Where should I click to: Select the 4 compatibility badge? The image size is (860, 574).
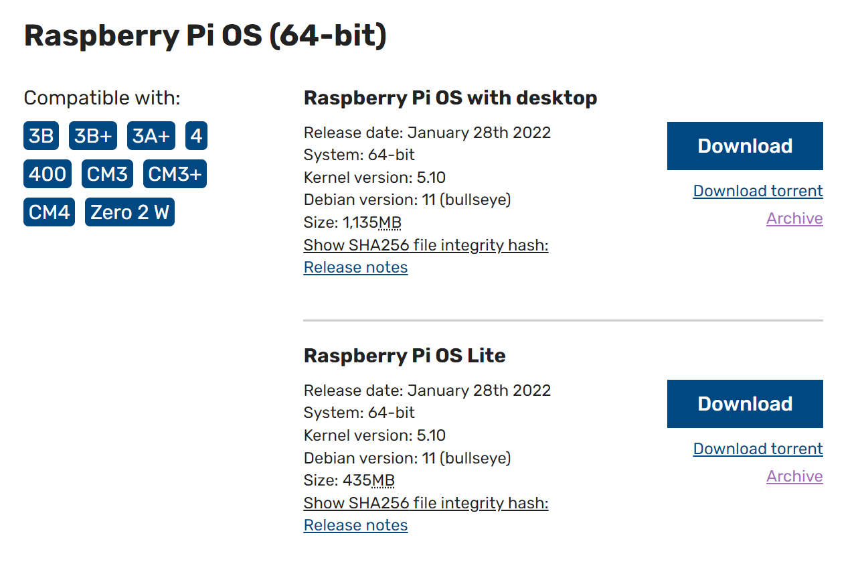(196, 135)
